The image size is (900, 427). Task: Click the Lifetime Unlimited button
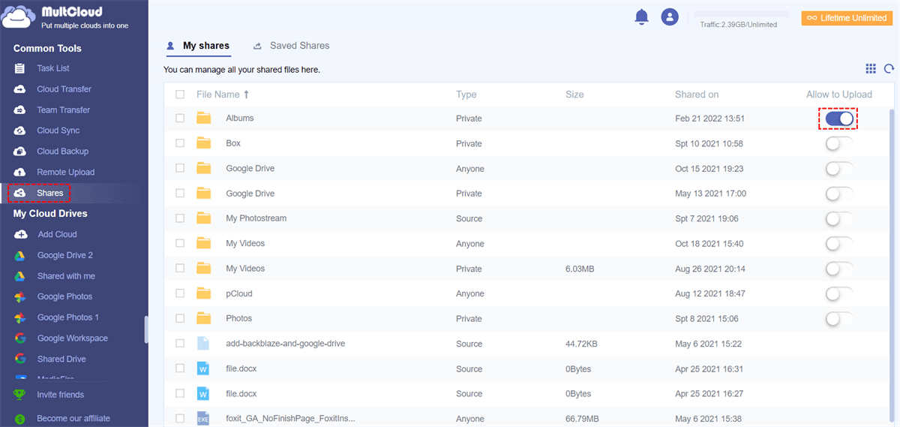[847, 18]
